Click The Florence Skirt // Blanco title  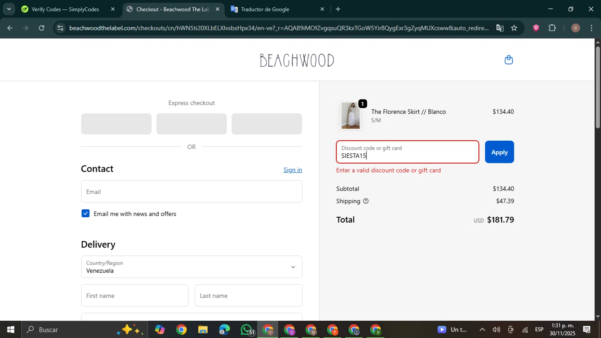coord(408,111)
